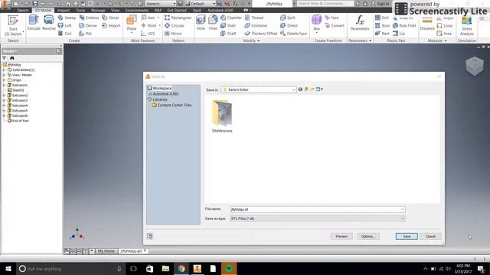490x275 pixels.
Task: Click the Import tool
Action: 111,25
